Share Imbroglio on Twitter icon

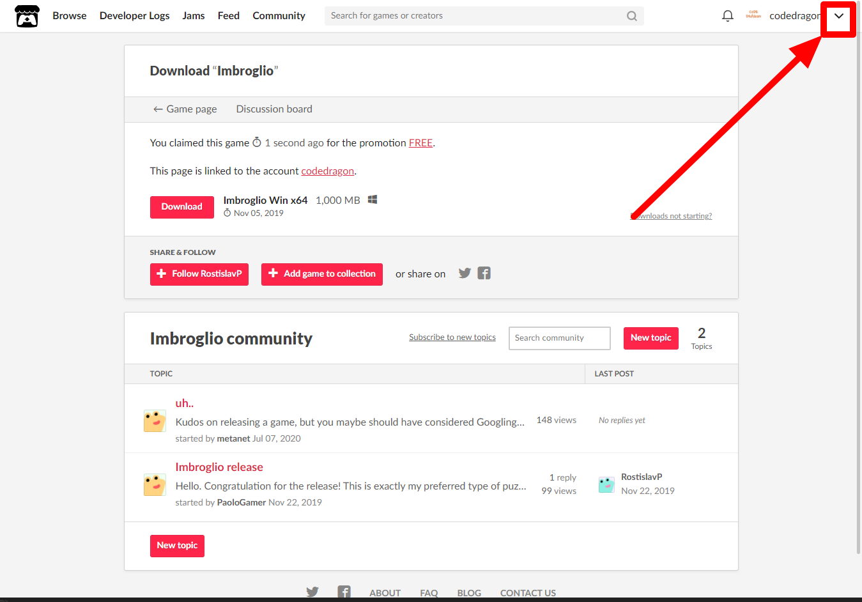(465, 274)
